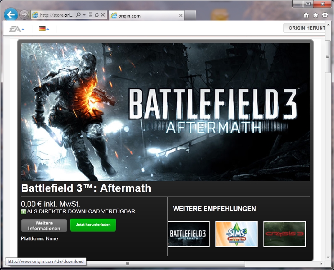This screenshot has width=334, height=270.
Task: Open the German flag language selector
Action: [44, 28]
